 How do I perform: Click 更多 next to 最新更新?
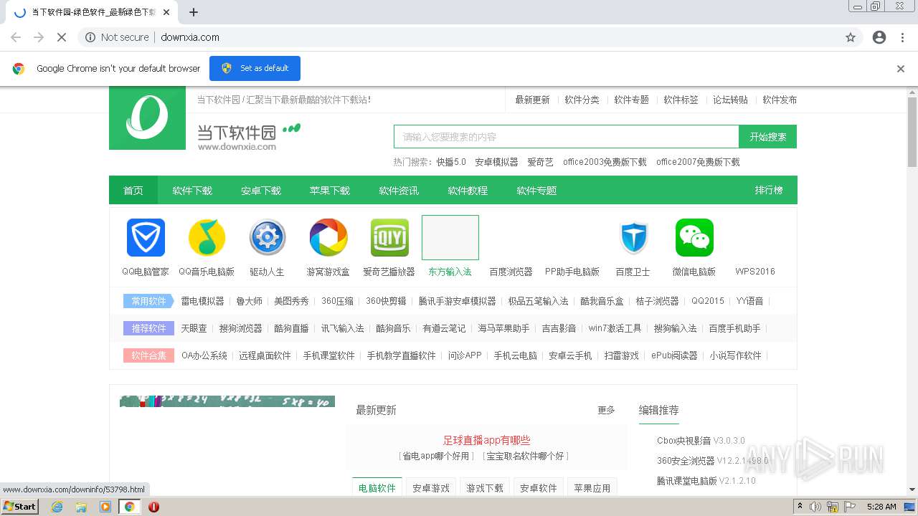point(606,410)
